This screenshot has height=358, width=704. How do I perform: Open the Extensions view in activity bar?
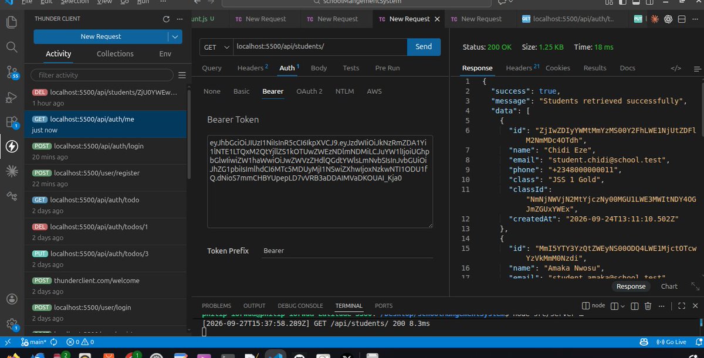(12, 122)
